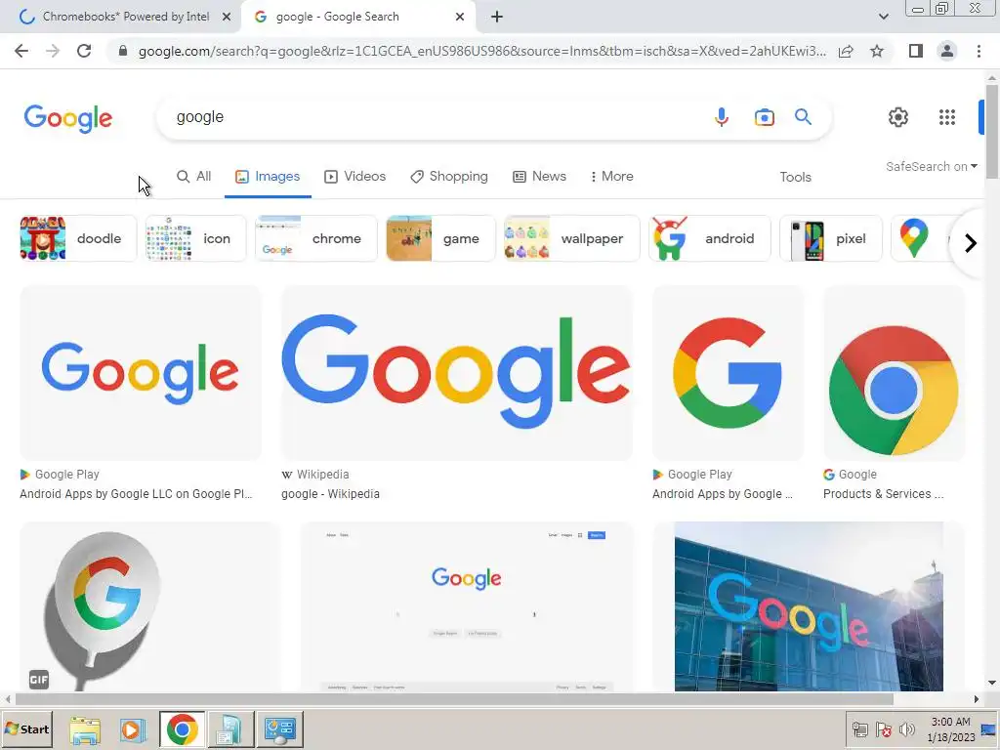The width and height of the screenshot is (1000, 750).
Task: Open the colorful G logo image
Action: 728,373
